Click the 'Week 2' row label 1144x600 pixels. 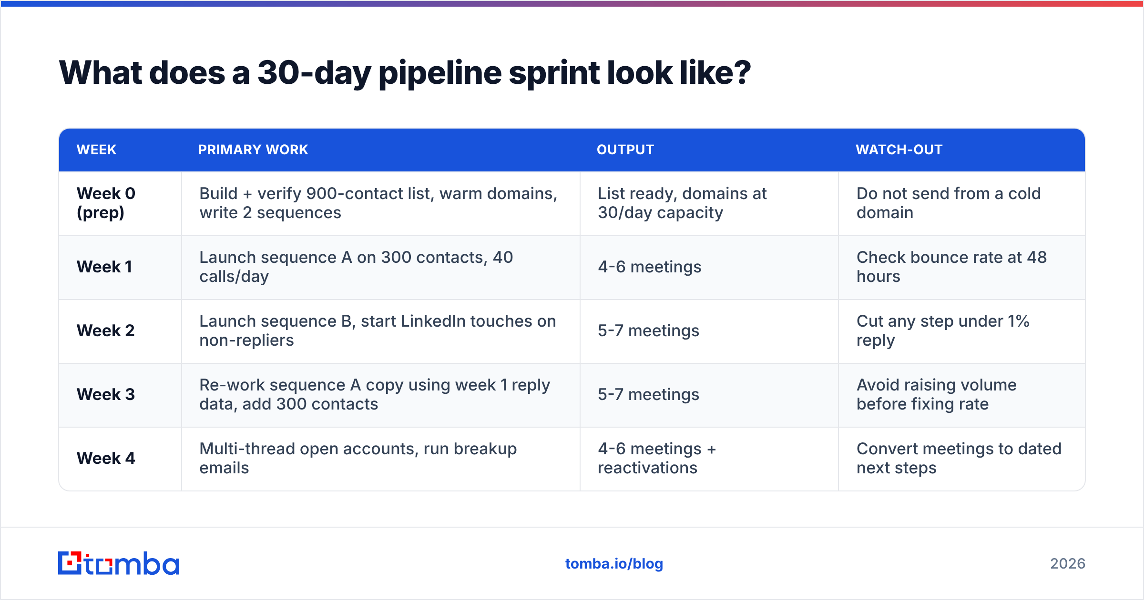tap(105, 330)
